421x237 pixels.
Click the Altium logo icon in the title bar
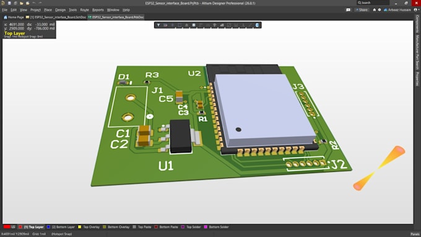pos(3,3)
